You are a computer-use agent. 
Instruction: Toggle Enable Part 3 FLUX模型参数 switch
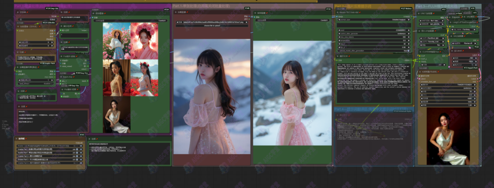coord(77,160)
